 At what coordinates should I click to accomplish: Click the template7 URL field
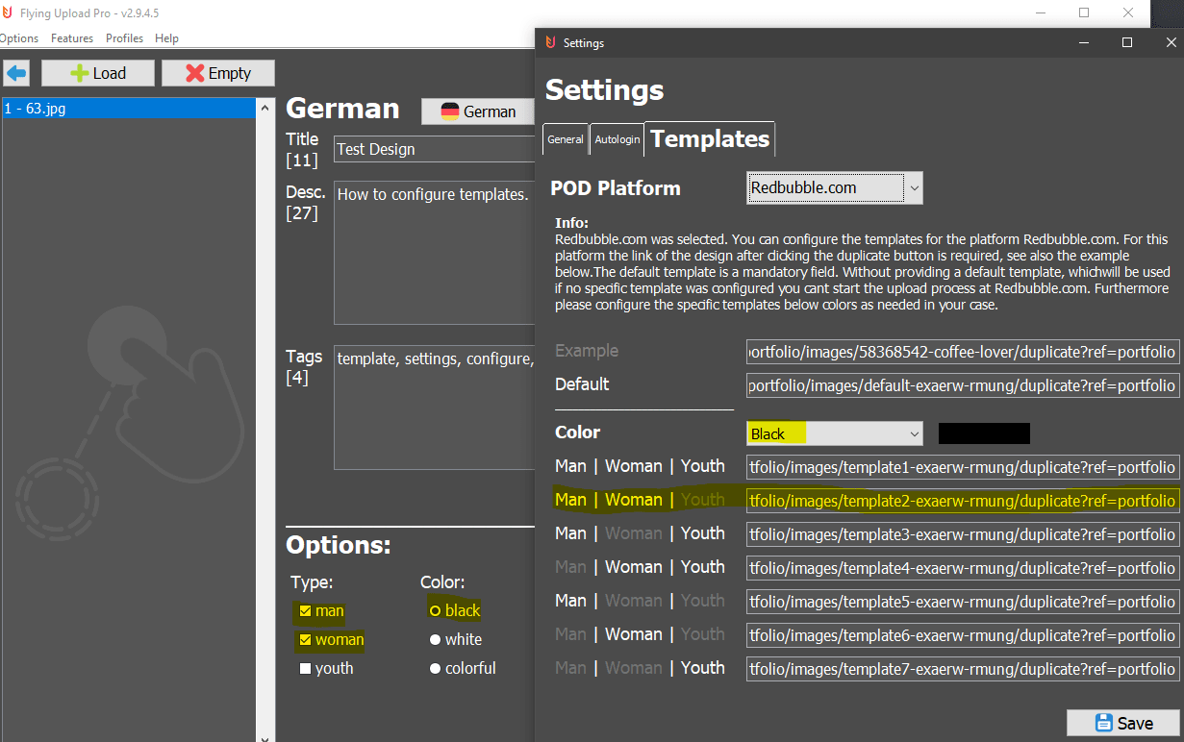coord(963,669)
